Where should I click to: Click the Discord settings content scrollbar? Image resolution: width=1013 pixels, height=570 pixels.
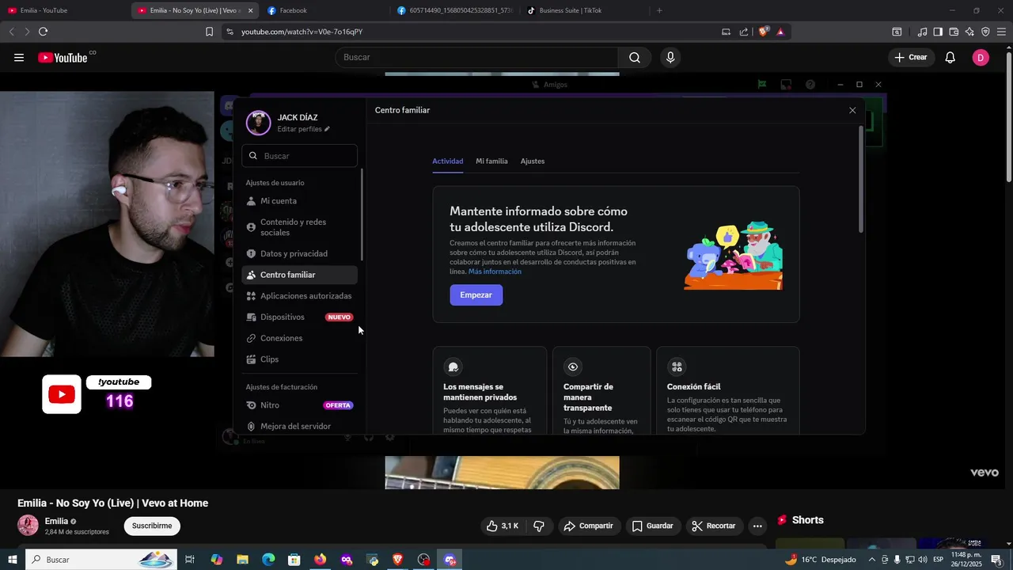pos(861,179)
